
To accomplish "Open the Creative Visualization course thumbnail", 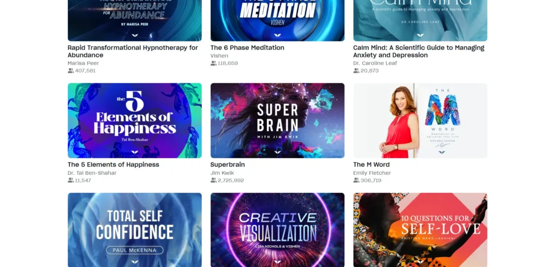I will [277, 230].
